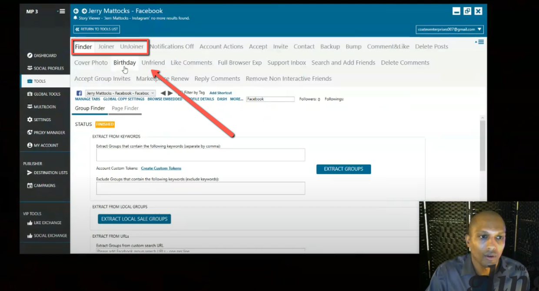
Task: Enable the Comment&Like feature
Action: [x=388, y=46]
